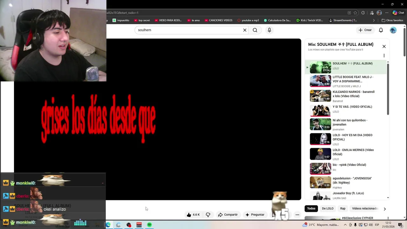Switch the ESP input language indicator
This screenshot has height=229, width=407.
(x=377, y=225)
